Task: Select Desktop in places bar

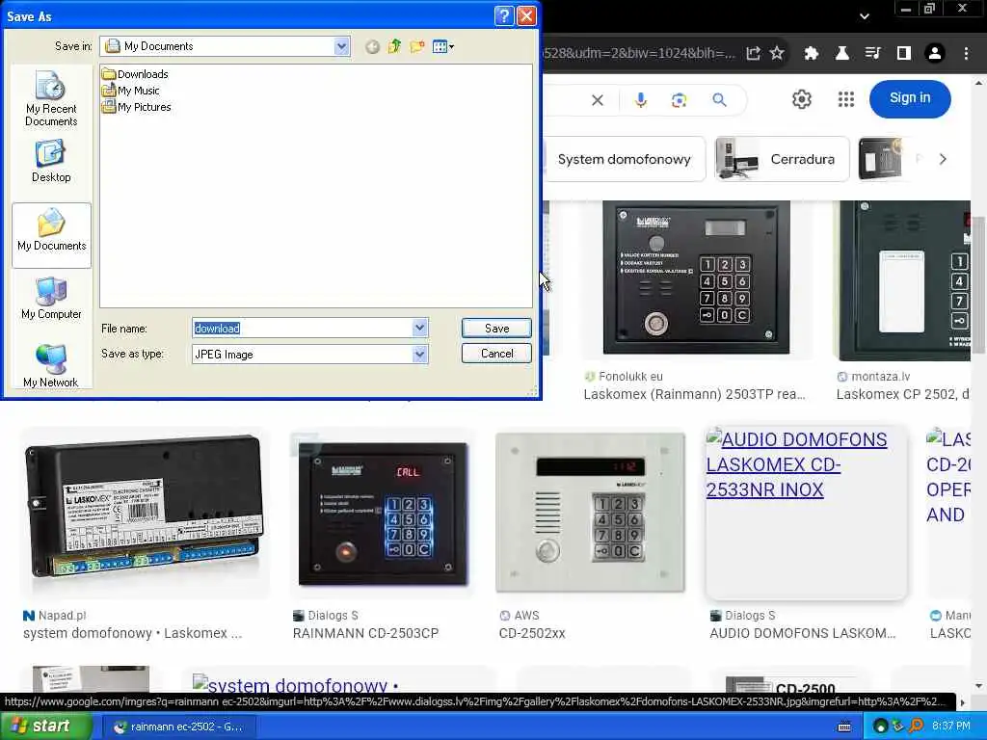Action: [51, 161]
